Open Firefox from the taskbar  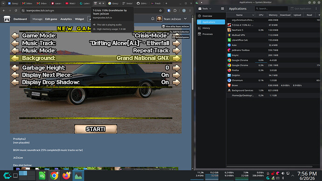coord(66,176)
